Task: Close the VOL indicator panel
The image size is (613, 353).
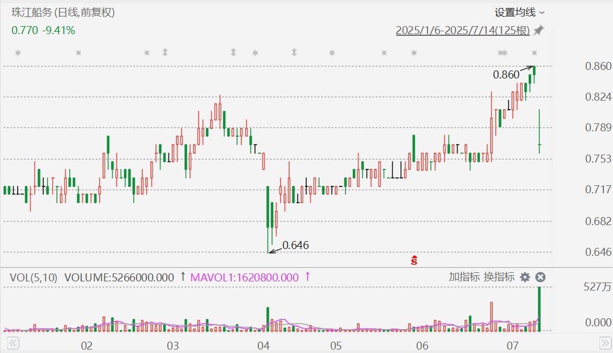Action: 541,277
